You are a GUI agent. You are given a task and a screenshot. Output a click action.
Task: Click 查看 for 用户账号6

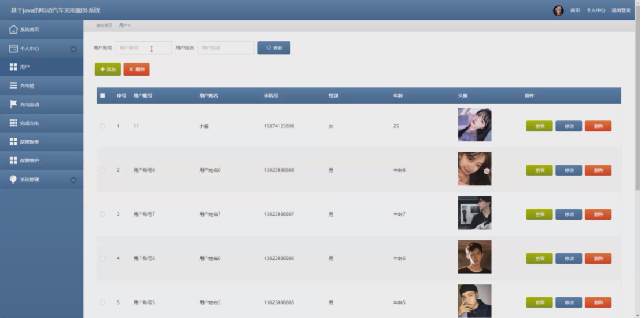(x=539, y=258)
